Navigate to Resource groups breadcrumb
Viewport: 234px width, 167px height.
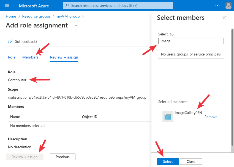(36, 16)
